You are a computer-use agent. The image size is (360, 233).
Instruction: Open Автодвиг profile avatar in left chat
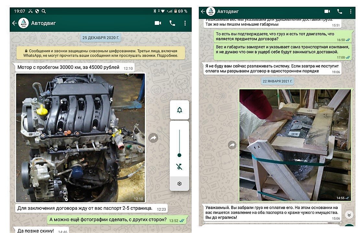(x=23, y=23)
